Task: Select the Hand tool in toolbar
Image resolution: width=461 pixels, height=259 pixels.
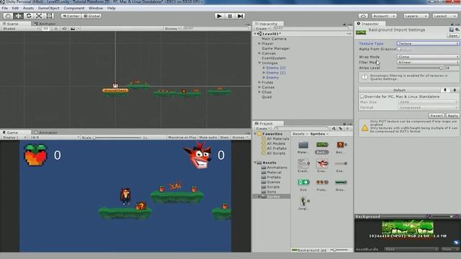Action: 8,16
